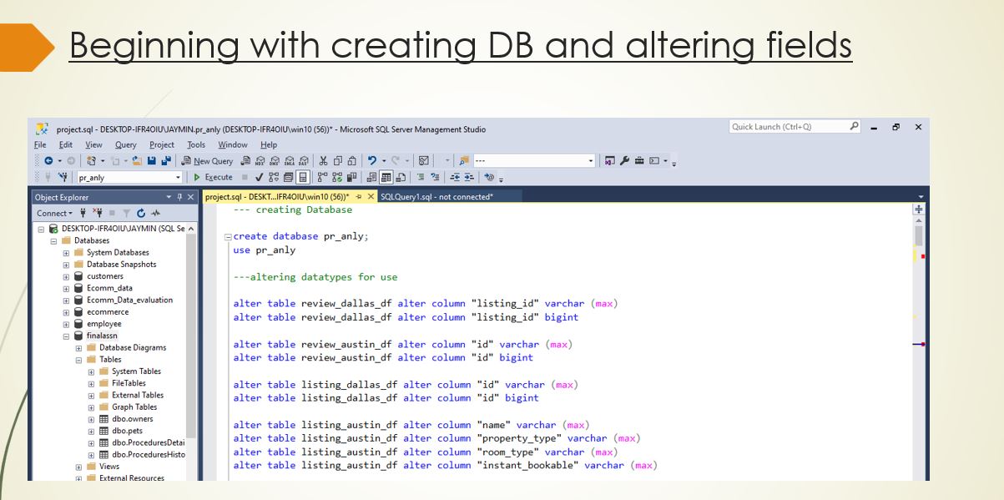This screenshot has width=1004, height=500.
Task: Toggle Results to Text icon
Action: coord(371,177)
